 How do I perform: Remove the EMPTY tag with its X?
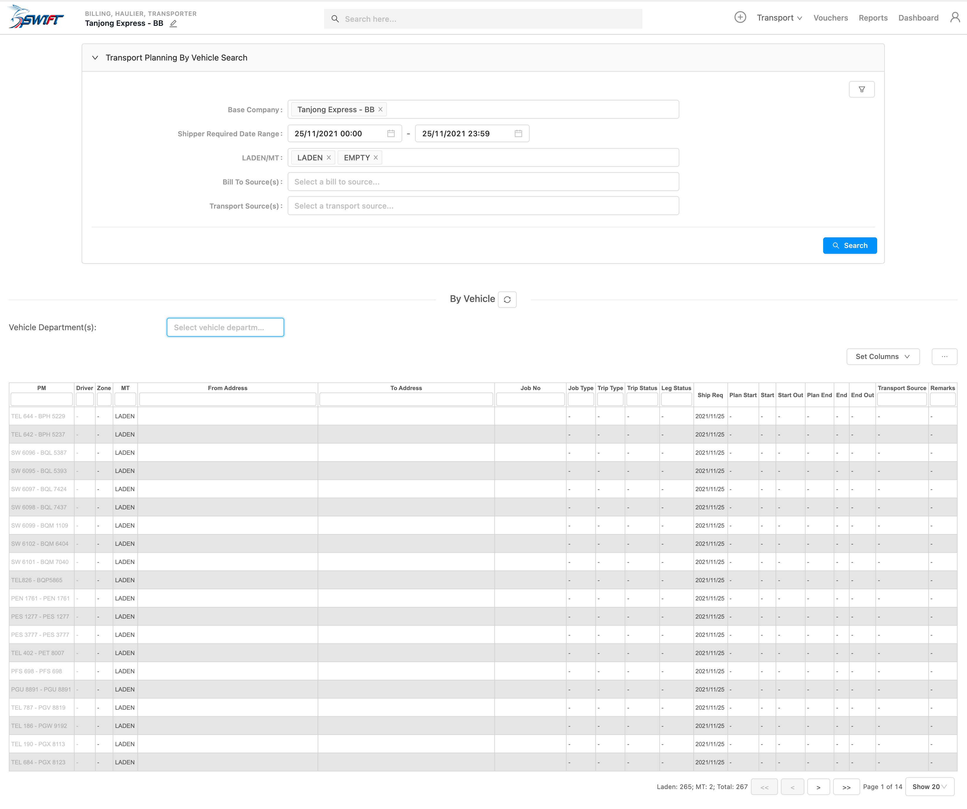376,157
